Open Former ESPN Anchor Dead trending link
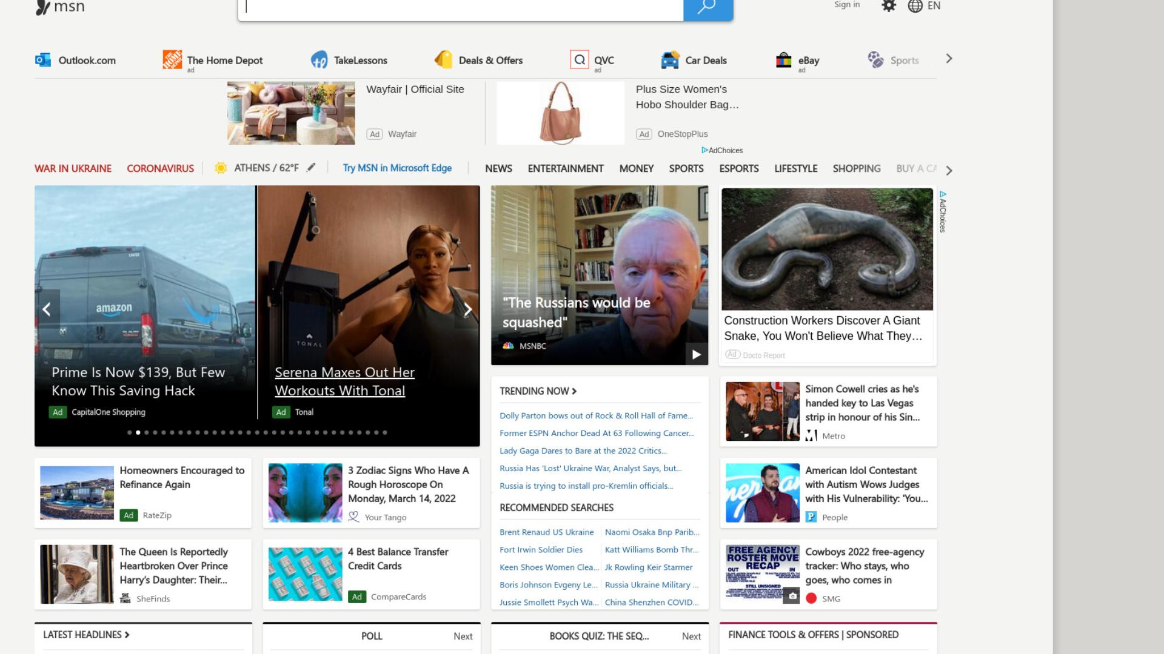 tap(597, 433)
